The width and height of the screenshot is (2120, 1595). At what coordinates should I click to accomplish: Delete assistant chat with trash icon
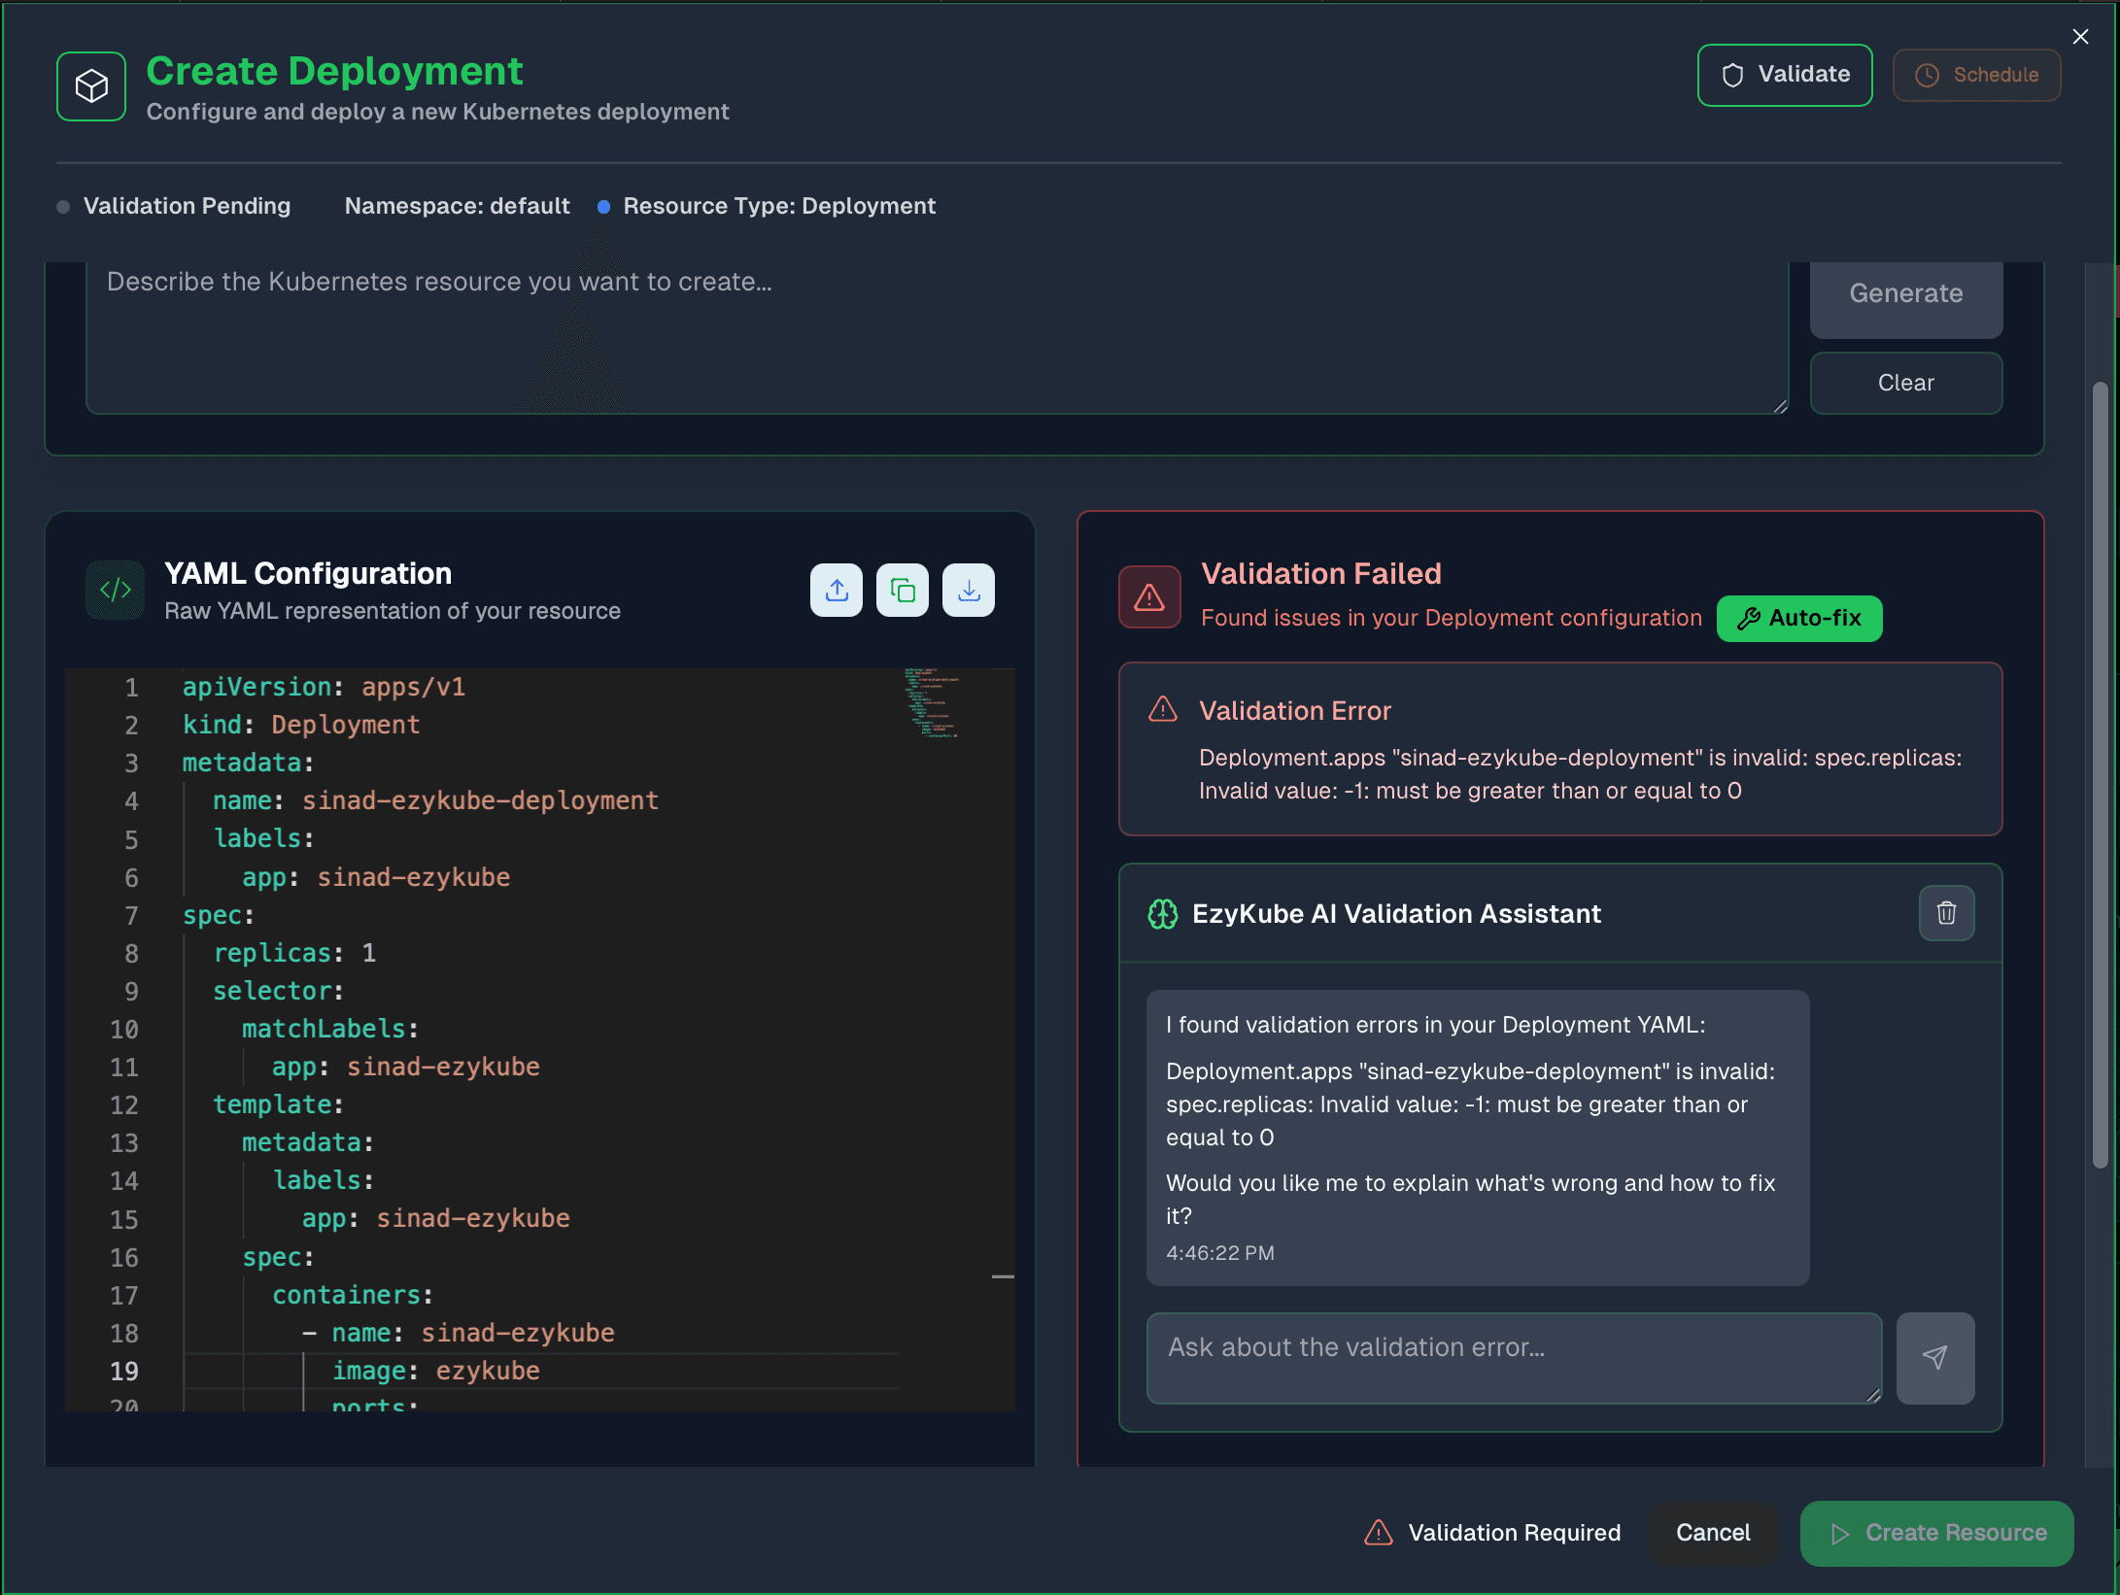tap(1946, 913)
